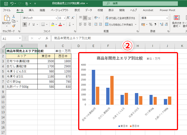187x135 pixels.
Task: Click the Save icon in the title bar
Action: (x=6, y=3)
